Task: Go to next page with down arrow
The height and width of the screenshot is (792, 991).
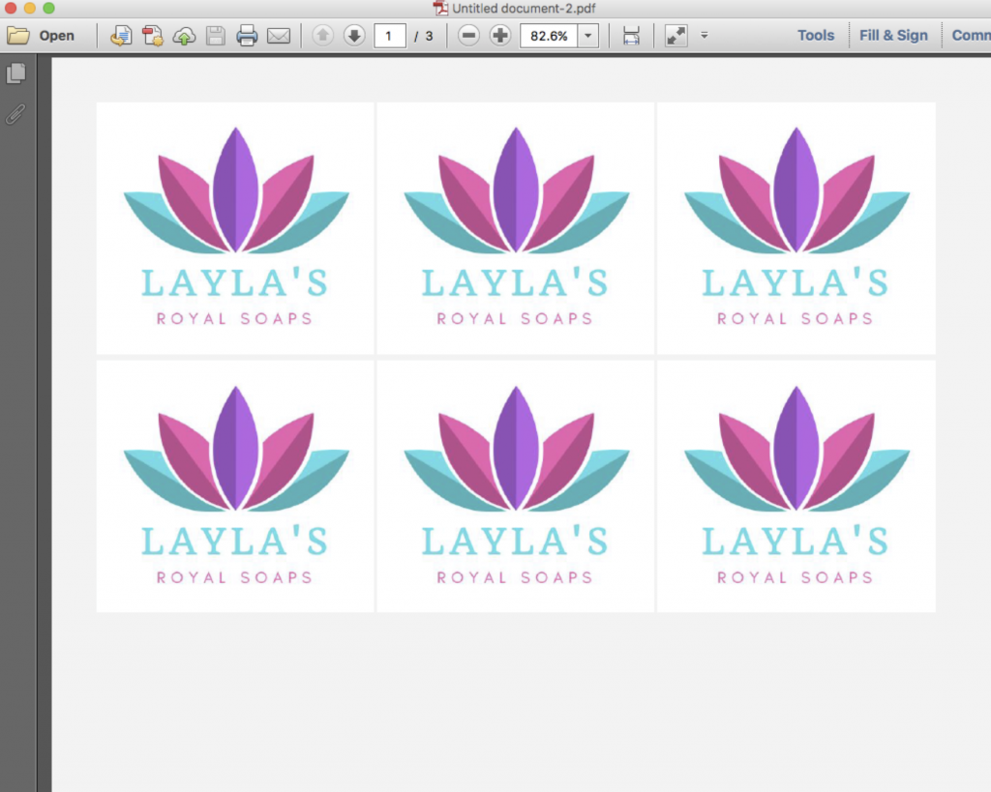Action: pyautogui.click(x=354, y=36)
